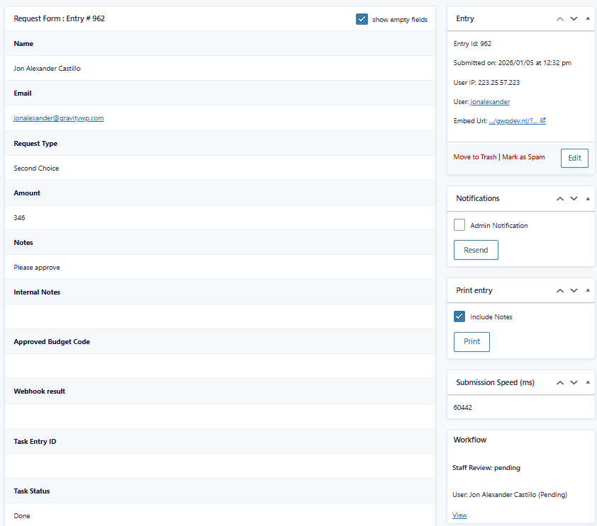Toggle the show empty fields checkbox
597x526 pixels.
[x=362, y=20]
